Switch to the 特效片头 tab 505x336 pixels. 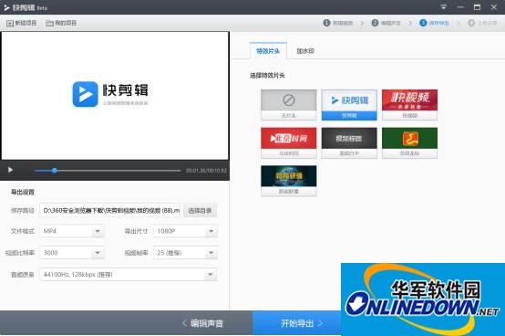coord(268,50)
